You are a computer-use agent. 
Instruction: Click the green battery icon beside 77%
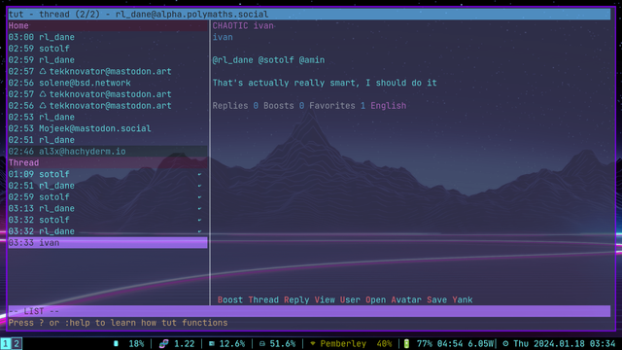point(406,343)
